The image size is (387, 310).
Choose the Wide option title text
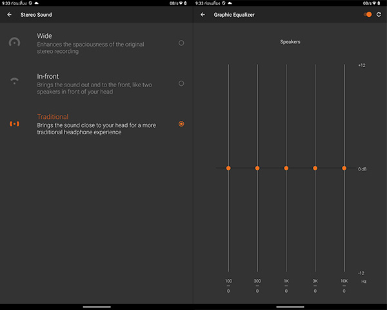[x=45, y=36]
